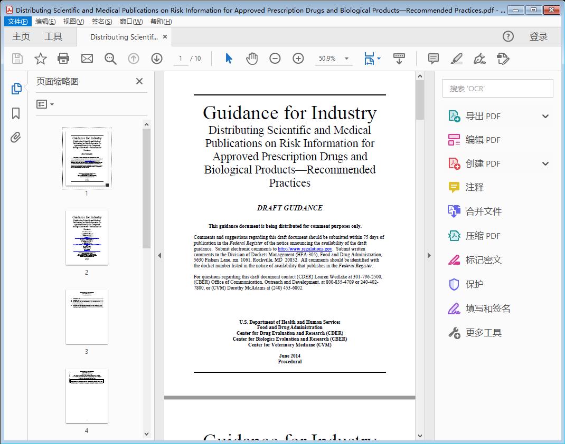Screen dimensions: 565x444
Task: Print the document using printer icon
Action: click(63, 59)
